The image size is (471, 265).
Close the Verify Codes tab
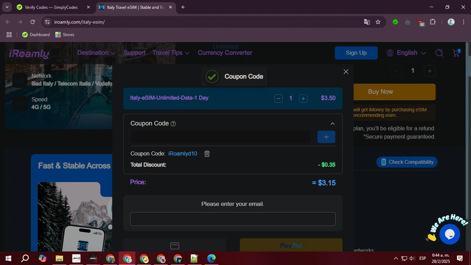tap(88, 7)
